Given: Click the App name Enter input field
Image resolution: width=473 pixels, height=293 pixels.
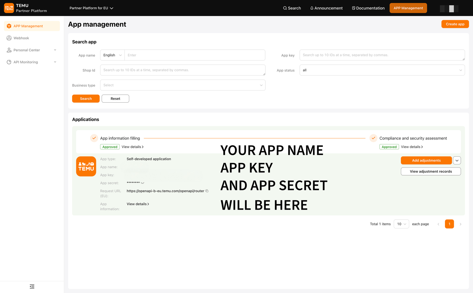Looking at the screenshot, I should pos(195,55).
